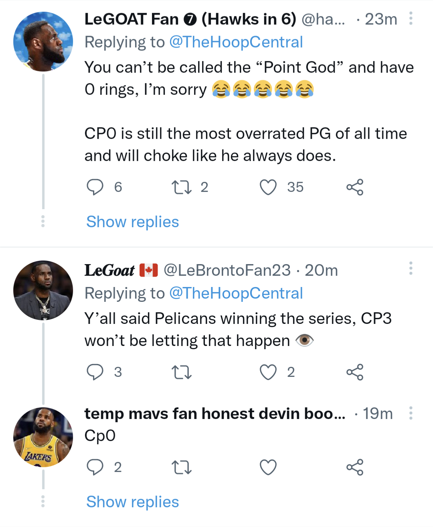Retweet the "Point God" tweet with 2 retweets
The height and width of the screenshot is (527, 433).
point(181,187)
